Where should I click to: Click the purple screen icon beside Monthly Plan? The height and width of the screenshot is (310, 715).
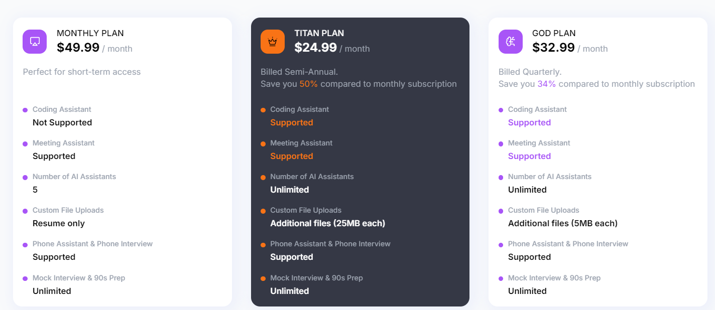pos(35,42)
